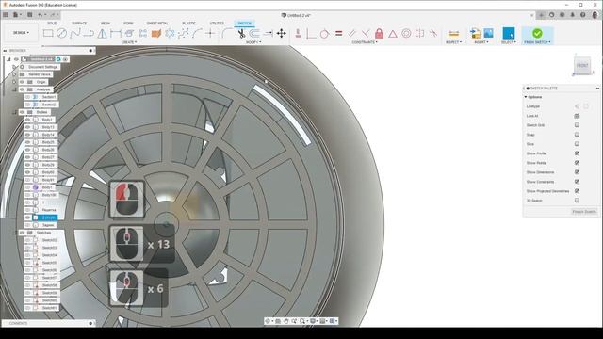This screenshot has width=603, height=339.
Task: Switch to the SHEET METAL tab
Action: (157, 23)
